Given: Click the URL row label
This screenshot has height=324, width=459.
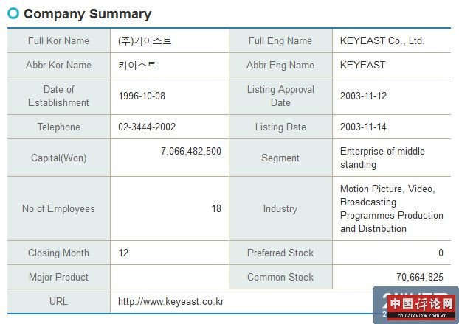Looking at the screenshot, I should (x=58, y=301).
